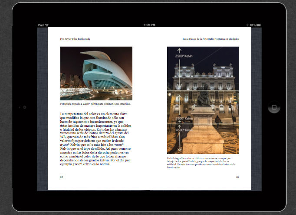Tap the caption 'Fotografía tomada a 2400º Kelvin'

point(95,104)
